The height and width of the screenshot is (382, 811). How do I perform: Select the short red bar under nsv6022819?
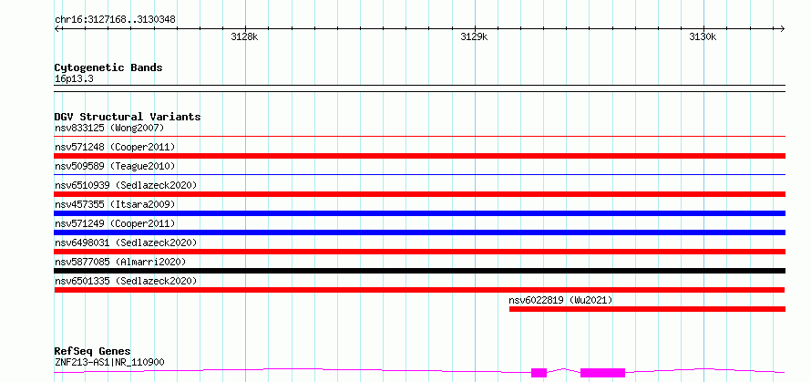pyautogui.click(x=647, y=309)
